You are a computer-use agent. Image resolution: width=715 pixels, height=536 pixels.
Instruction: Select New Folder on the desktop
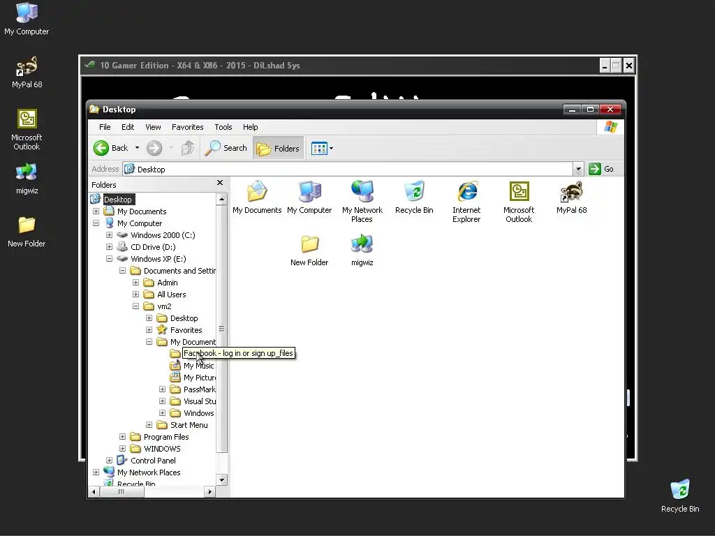point(27,232)
